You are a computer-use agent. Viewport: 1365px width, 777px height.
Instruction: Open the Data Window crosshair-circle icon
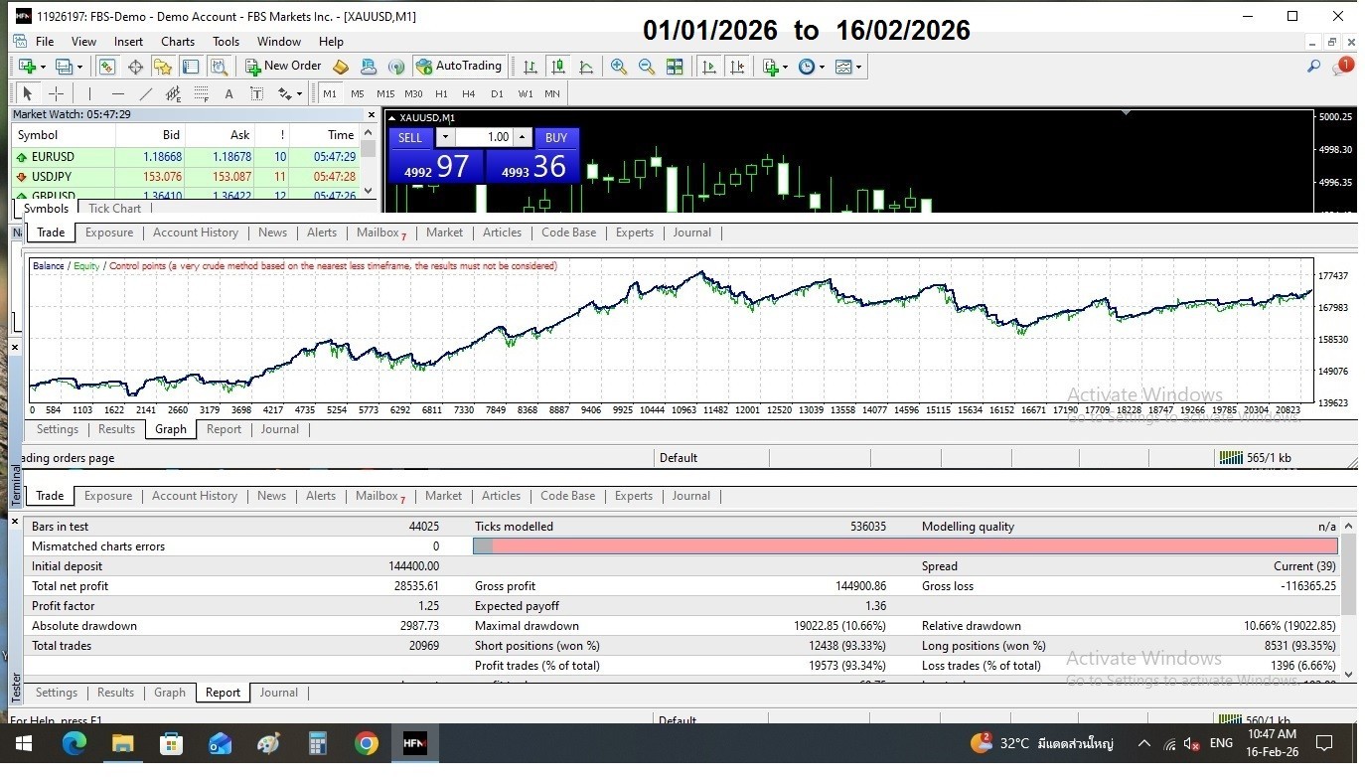click(x=135, y=67)
